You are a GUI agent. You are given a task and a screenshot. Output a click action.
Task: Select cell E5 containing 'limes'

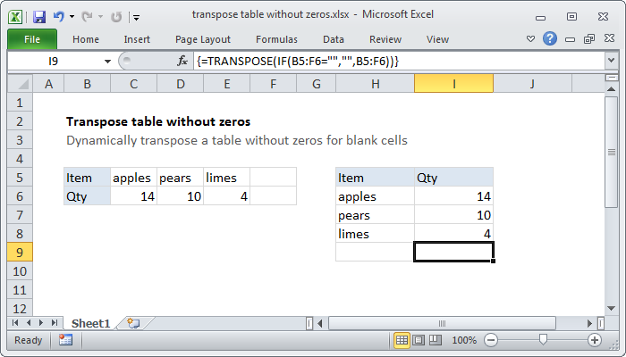[x=227, y=178]
